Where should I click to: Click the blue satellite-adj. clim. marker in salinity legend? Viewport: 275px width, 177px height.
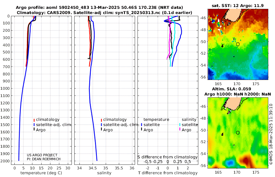101,125
